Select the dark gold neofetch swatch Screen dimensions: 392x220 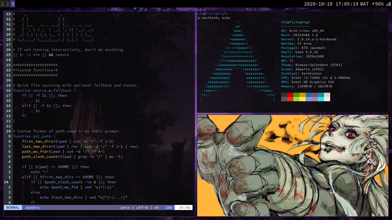(x=303, y=95)
